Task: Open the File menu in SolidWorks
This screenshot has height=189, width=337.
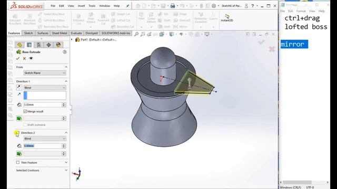Action: click(53, 6)
